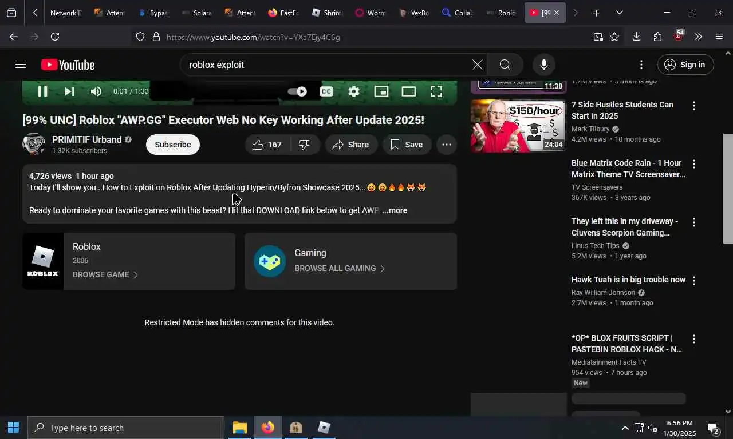Open the Windows Start menu
This screenshot has height=439, width=733.
point(13,428)
